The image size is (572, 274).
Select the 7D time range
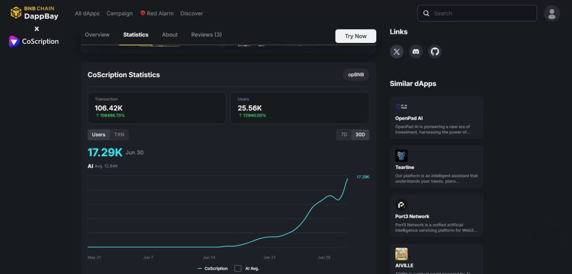pos(344,135)
